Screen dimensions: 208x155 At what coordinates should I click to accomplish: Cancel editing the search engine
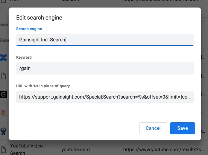coord(153,128)
